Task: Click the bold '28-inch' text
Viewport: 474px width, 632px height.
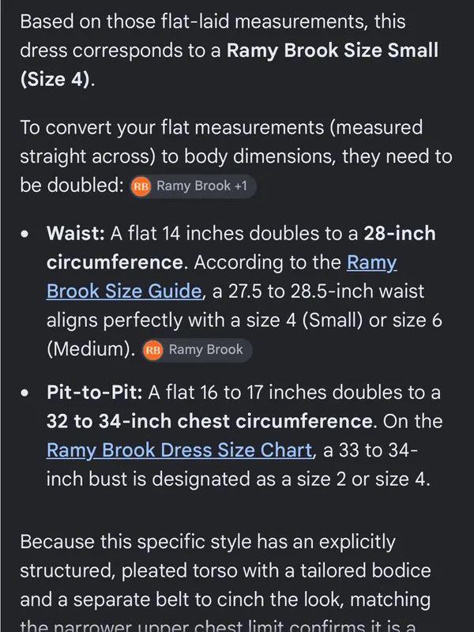Action: pos(400,233)
